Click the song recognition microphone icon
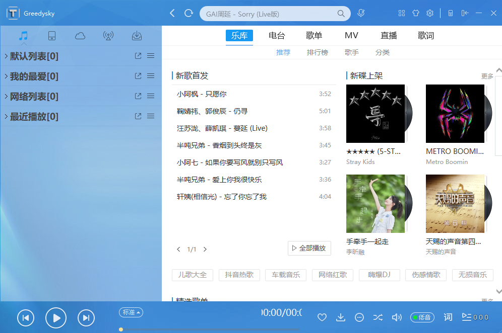502x333 pixels. point(361,13)
